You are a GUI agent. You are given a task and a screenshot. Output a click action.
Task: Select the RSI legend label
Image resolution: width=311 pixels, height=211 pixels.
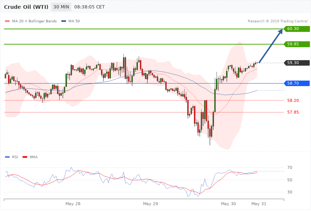tap(15, 157)
